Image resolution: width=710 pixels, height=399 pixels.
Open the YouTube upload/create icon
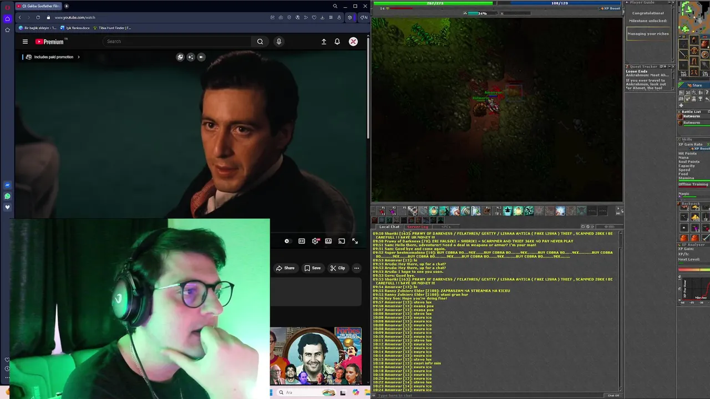coord(324,42)
